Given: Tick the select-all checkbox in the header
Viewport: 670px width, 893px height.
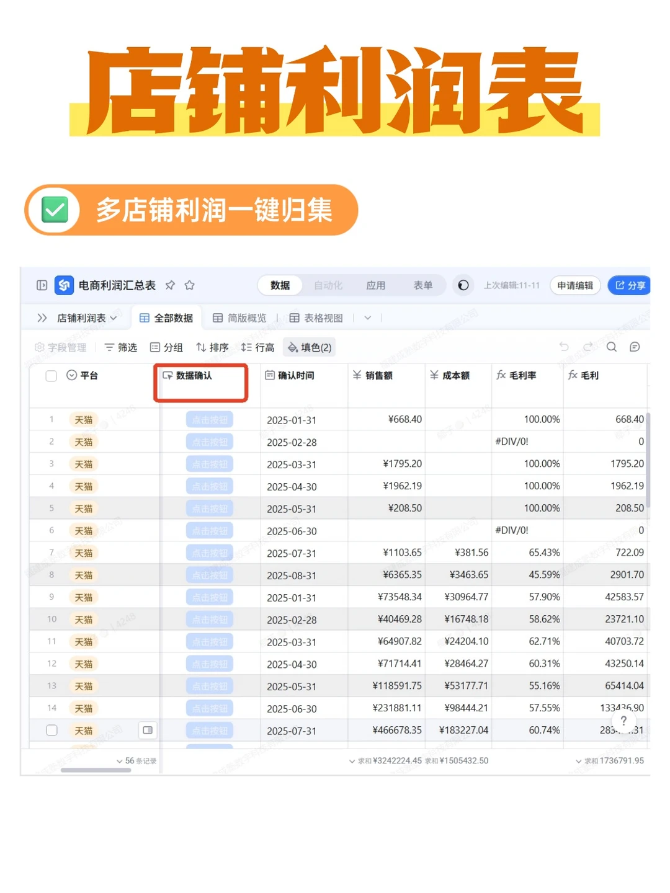Looking at the screenshot, I should click(x=51, y=376).
